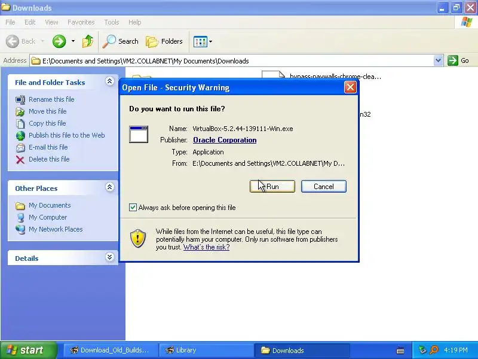The image size is (478, 359).
Task: Click the Search toolbar button
Action: coord(121,41)
